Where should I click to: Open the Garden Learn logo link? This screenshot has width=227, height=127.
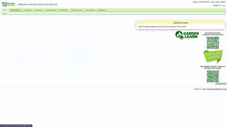187,35
